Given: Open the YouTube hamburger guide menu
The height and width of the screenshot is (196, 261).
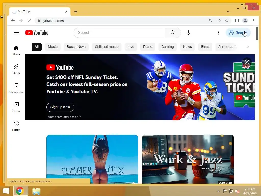Looking at the screenshot, I should coord(16,32).
